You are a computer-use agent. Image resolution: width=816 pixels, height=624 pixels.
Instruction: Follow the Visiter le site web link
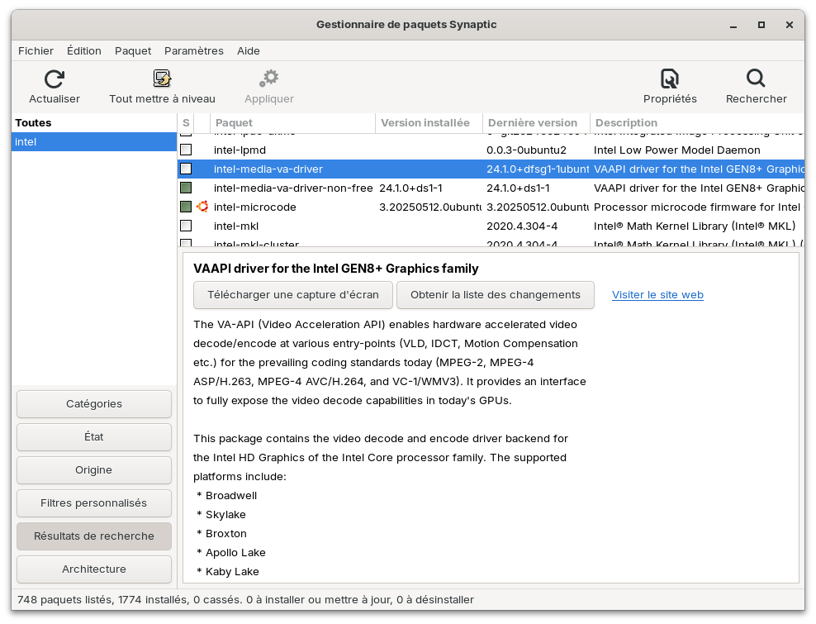[x=657, y=295]
